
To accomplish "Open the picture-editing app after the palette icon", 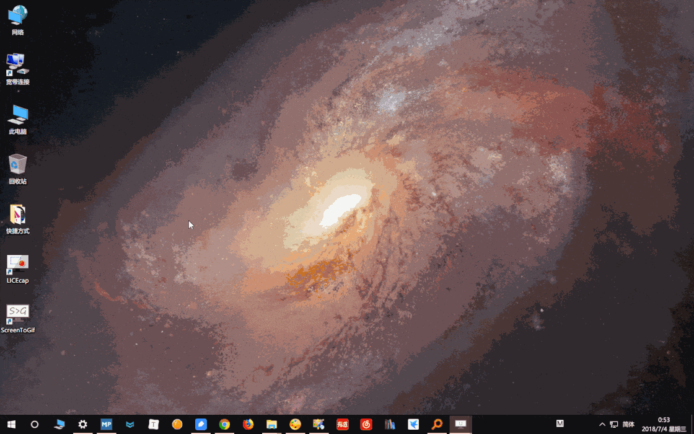I will [318, 424].
